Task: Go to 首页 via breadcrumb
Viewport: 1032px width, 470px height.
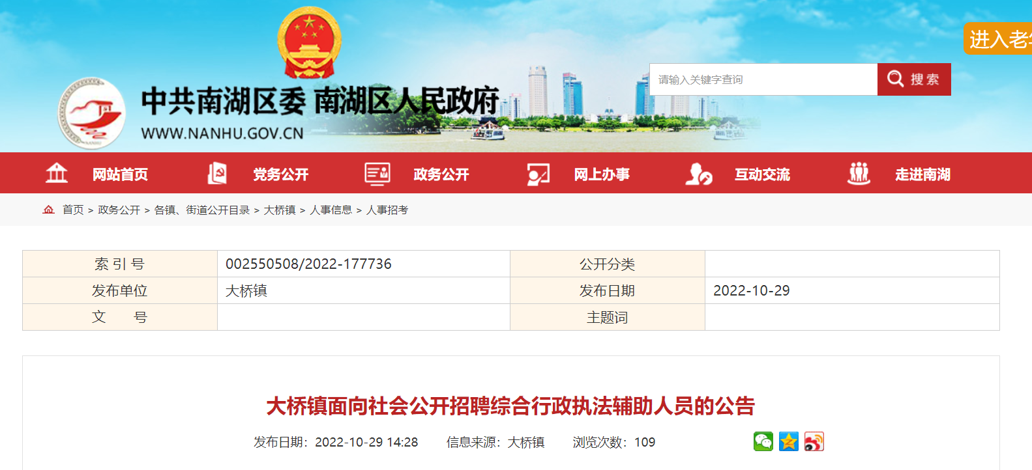Action: click(73, 210)
